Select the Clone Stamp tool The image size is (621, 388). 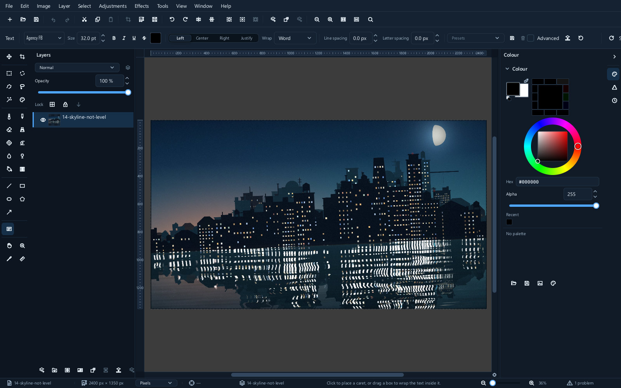[x=22, y=130]
